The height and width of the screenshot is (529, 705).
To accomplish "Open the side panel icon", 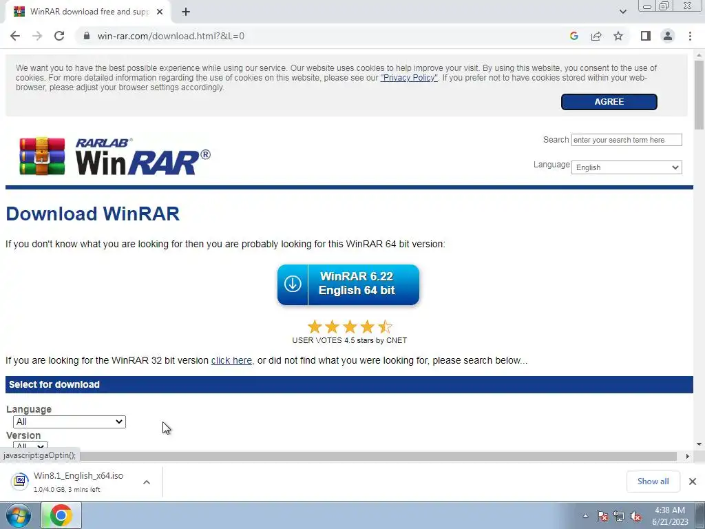I will point(646,36).
